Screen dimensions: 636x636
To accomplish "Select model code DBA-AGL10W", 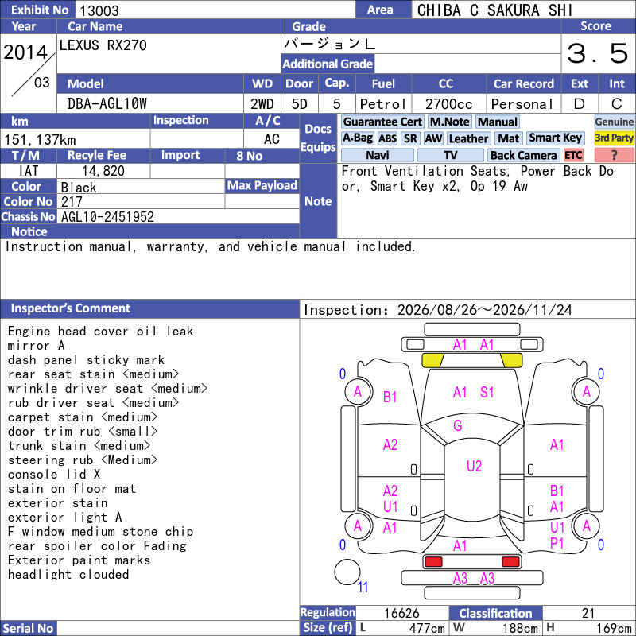I will click(107, 104).
